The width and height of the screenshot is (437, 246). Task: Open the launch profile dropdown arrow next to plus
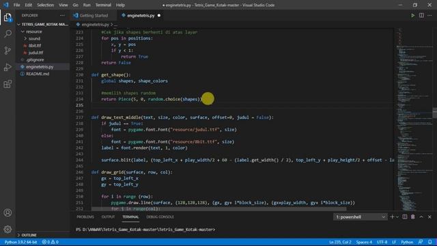tap(397, 217)
